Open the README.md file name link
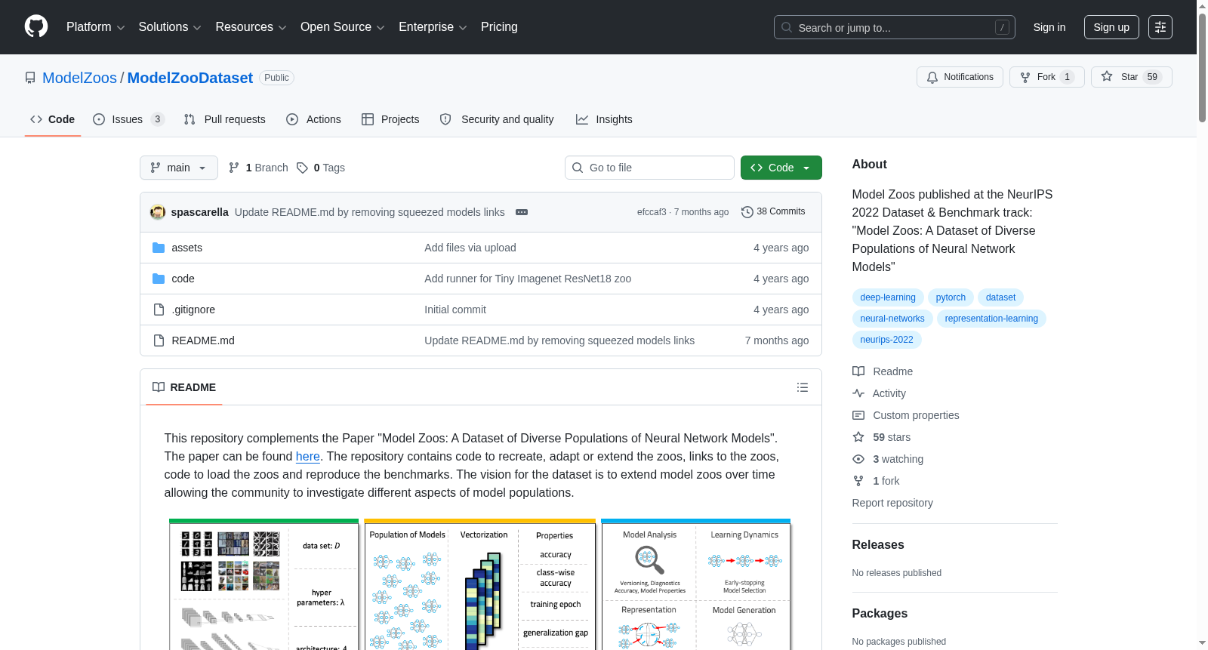Image resolution: width=1208 pixels, height=650 pixels. [203, 340]
